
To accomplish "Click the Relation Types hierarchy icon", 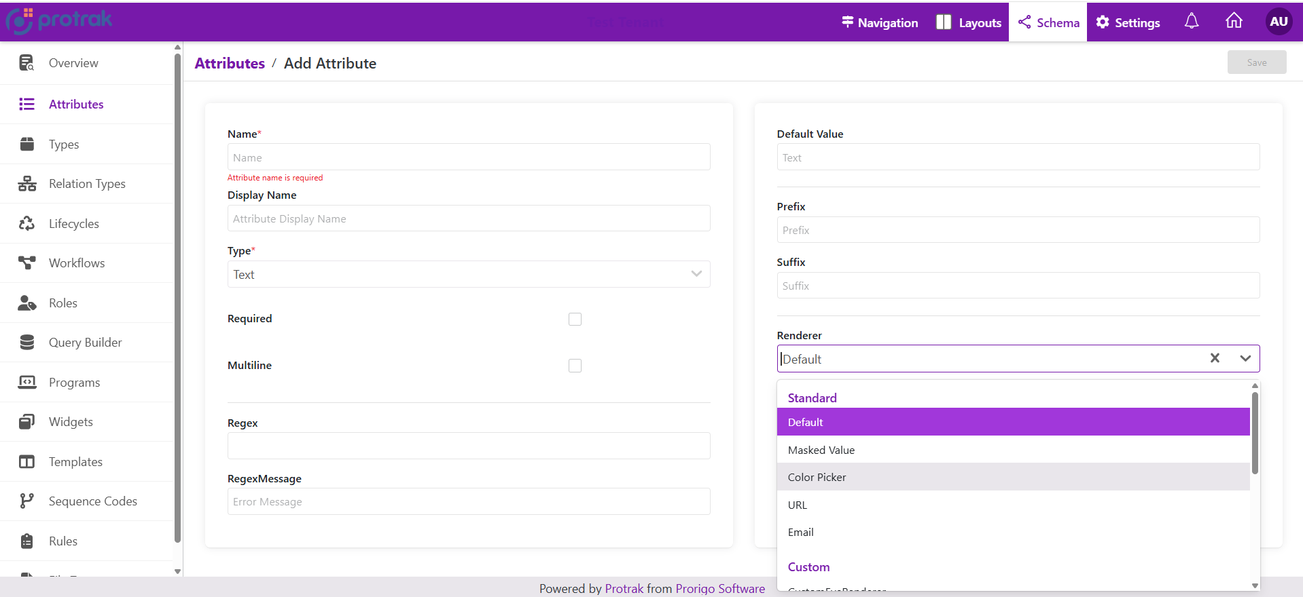I will tap(26, 184).
